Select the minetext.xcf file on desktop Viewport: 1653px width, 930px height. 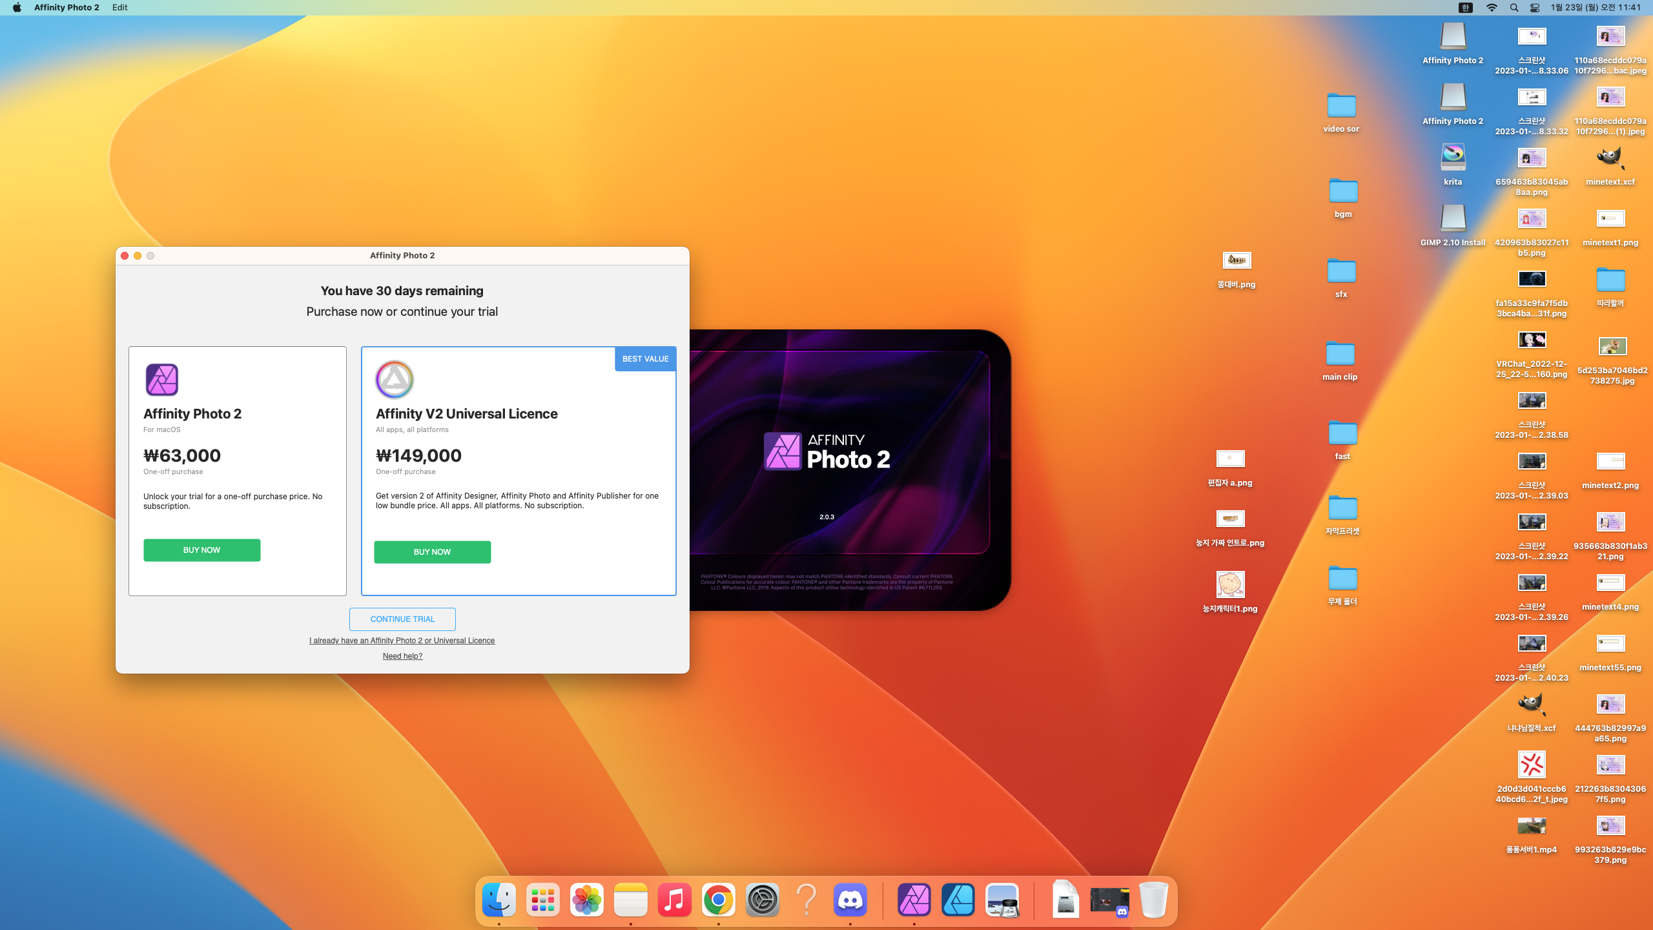[1610, 158]
